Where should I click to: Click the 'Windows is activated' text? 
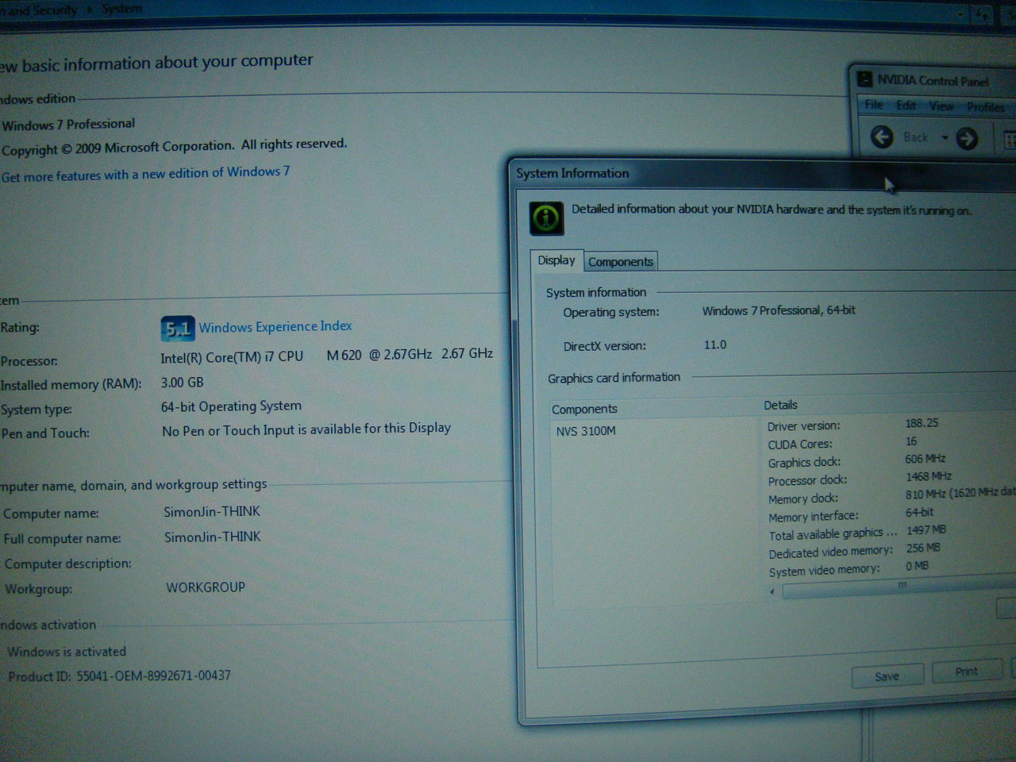click(67, 652)
